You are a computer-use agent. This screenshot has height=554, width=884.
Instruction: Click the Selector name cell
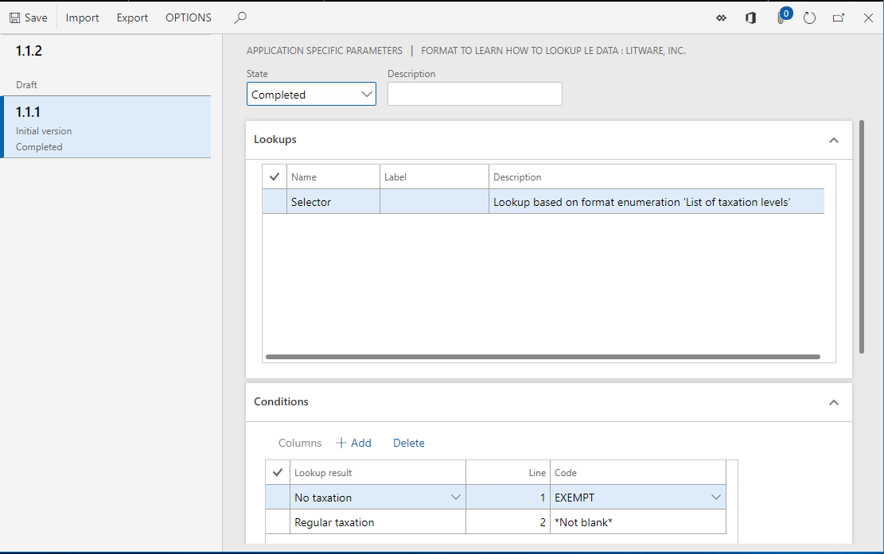click(333, 202)
